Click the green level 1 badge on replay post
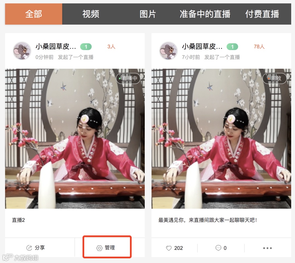 tap(232, 47)
